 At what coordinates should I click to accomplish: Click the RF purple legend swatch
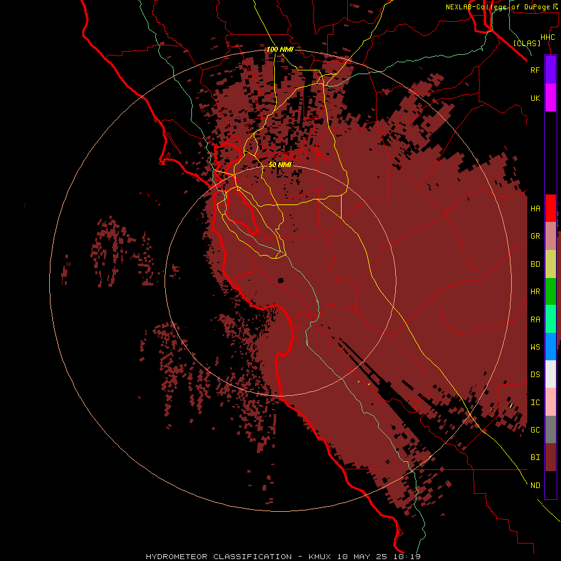tap(550, 70)
